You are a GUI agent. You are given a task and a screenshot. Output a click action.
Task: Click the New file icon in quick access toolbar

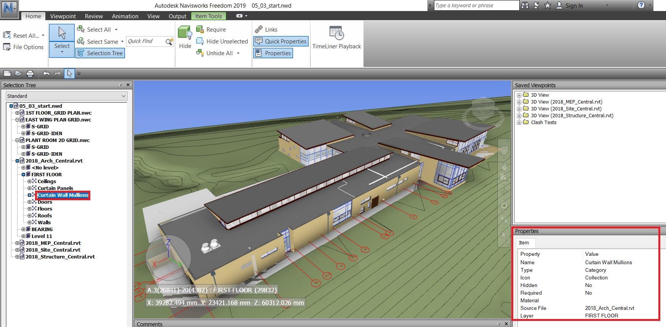pyautogui.click(x=7, y=73)
